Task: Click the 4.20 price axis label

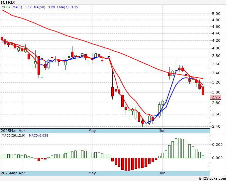Action: [x=216, y=40]
